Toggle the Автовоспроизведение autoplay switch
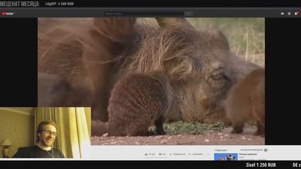 265,150
